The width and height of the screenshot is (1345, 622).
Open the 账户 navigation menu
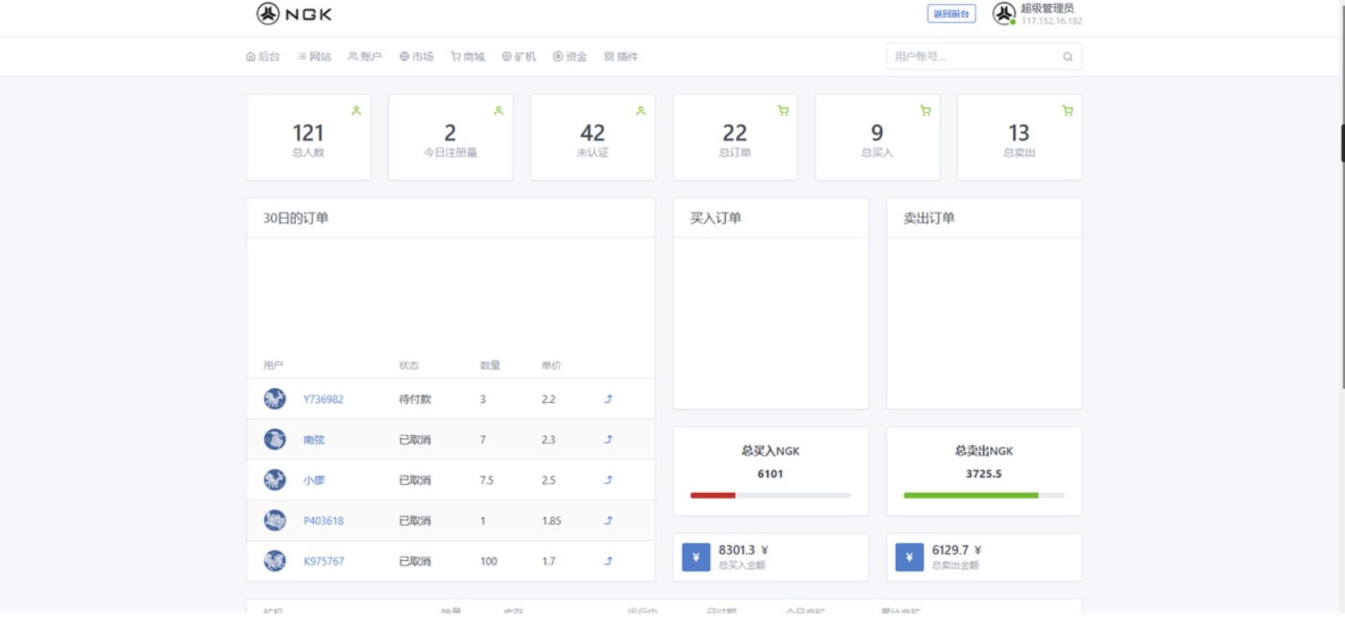(365, 57)
